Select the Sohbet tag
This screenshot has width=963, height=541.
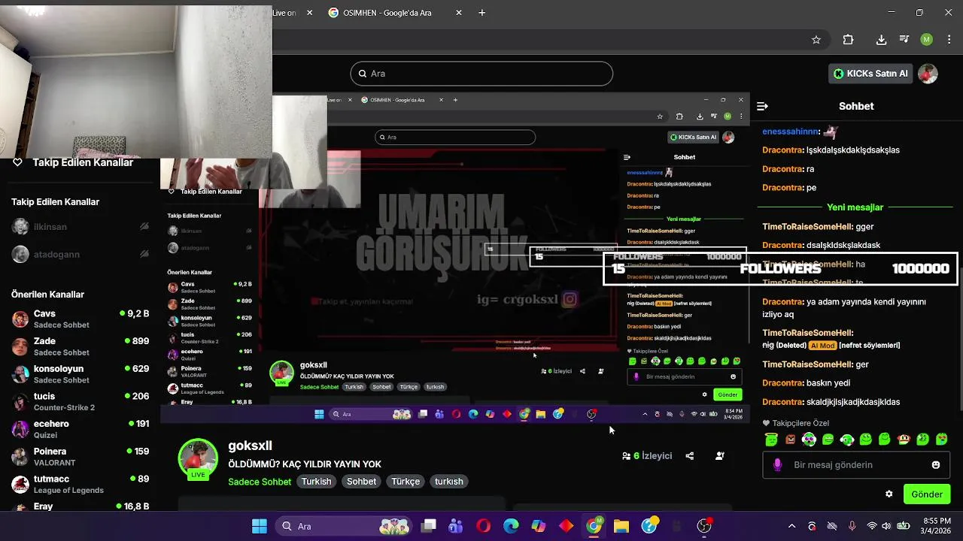[x=361, y=482]
